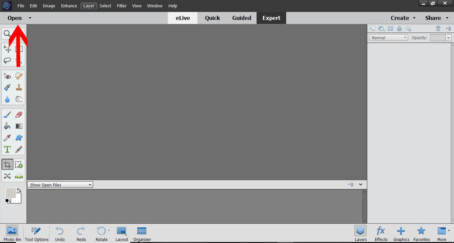Toggle the lock transparent pixels icon

point(408,29)
